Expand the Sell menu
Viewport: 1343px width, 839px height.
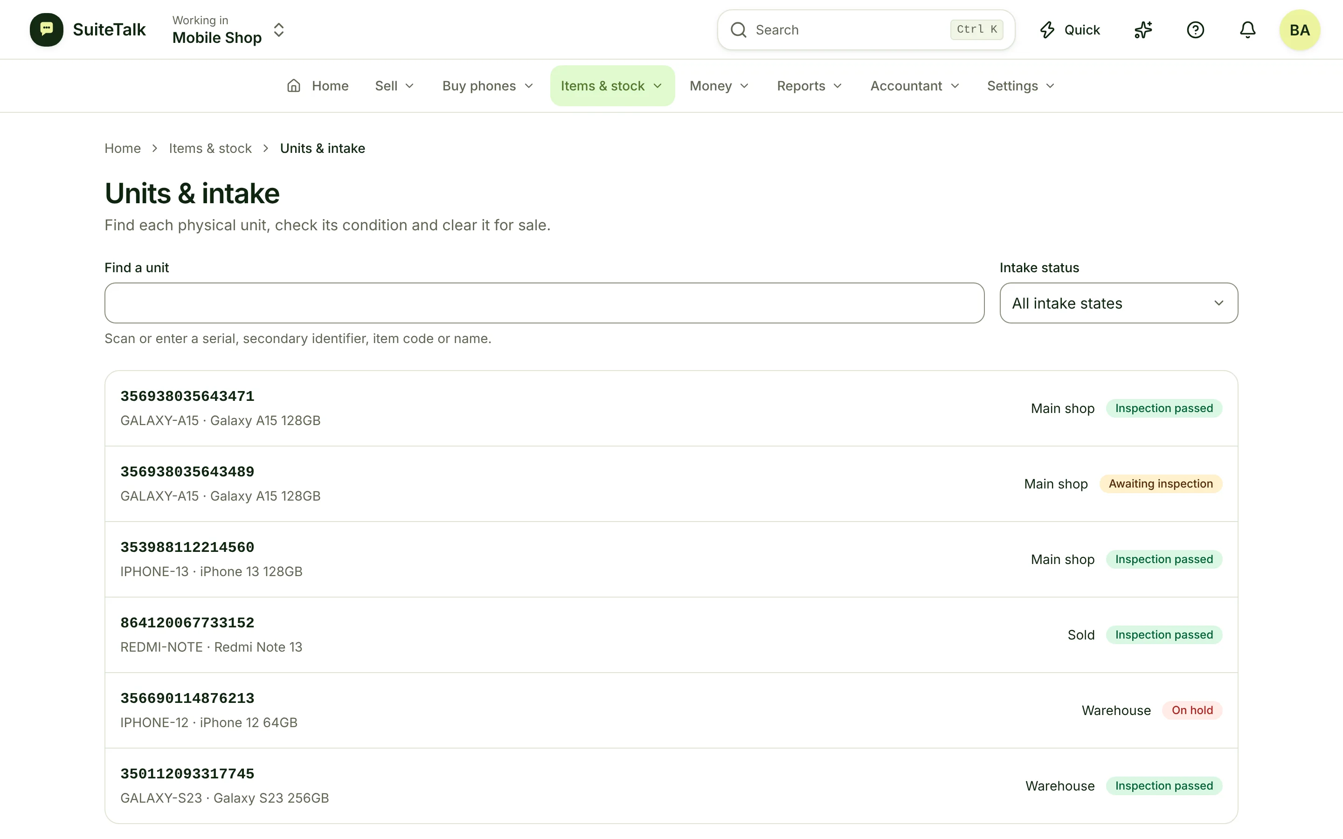pyautogui.click(x=395, y=85)
